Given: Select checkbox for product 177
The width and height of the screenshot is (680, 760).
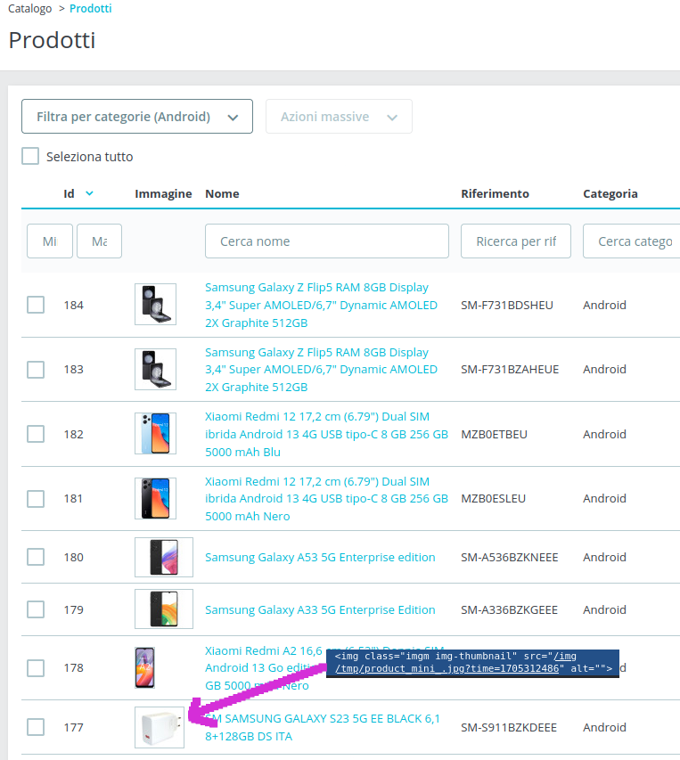Looking at the screenshot, I should point(36,727).
